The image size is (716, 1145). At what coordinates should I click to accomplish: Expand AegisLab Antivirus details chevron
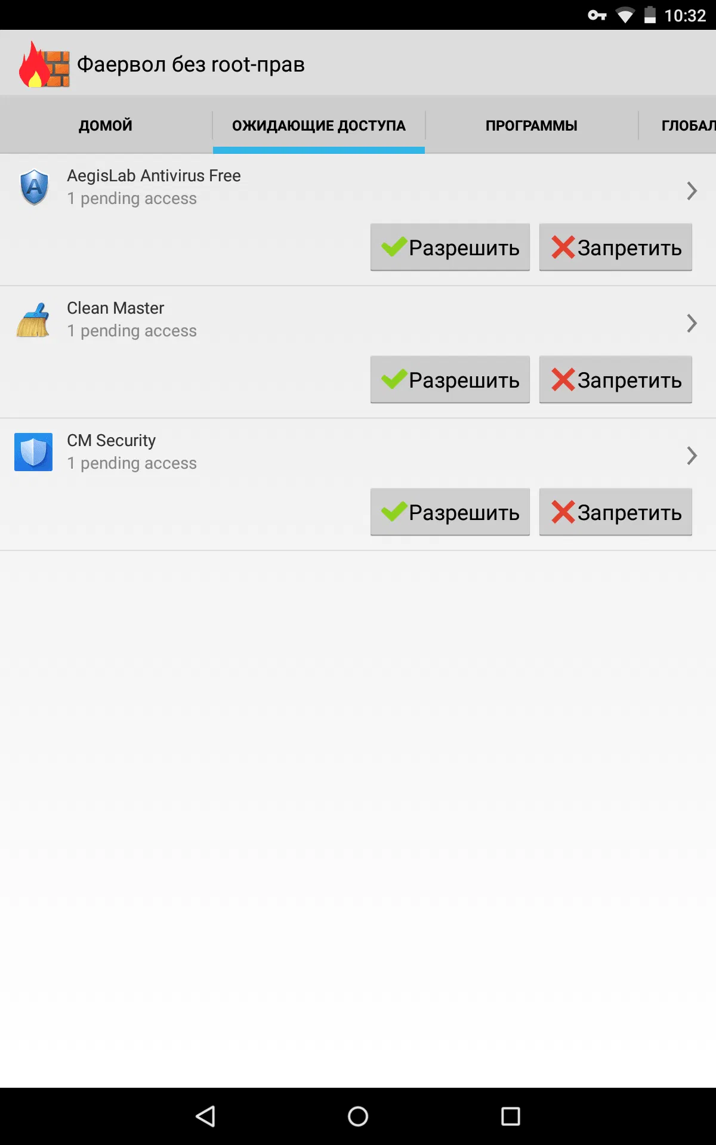click(x=692, y=191)
